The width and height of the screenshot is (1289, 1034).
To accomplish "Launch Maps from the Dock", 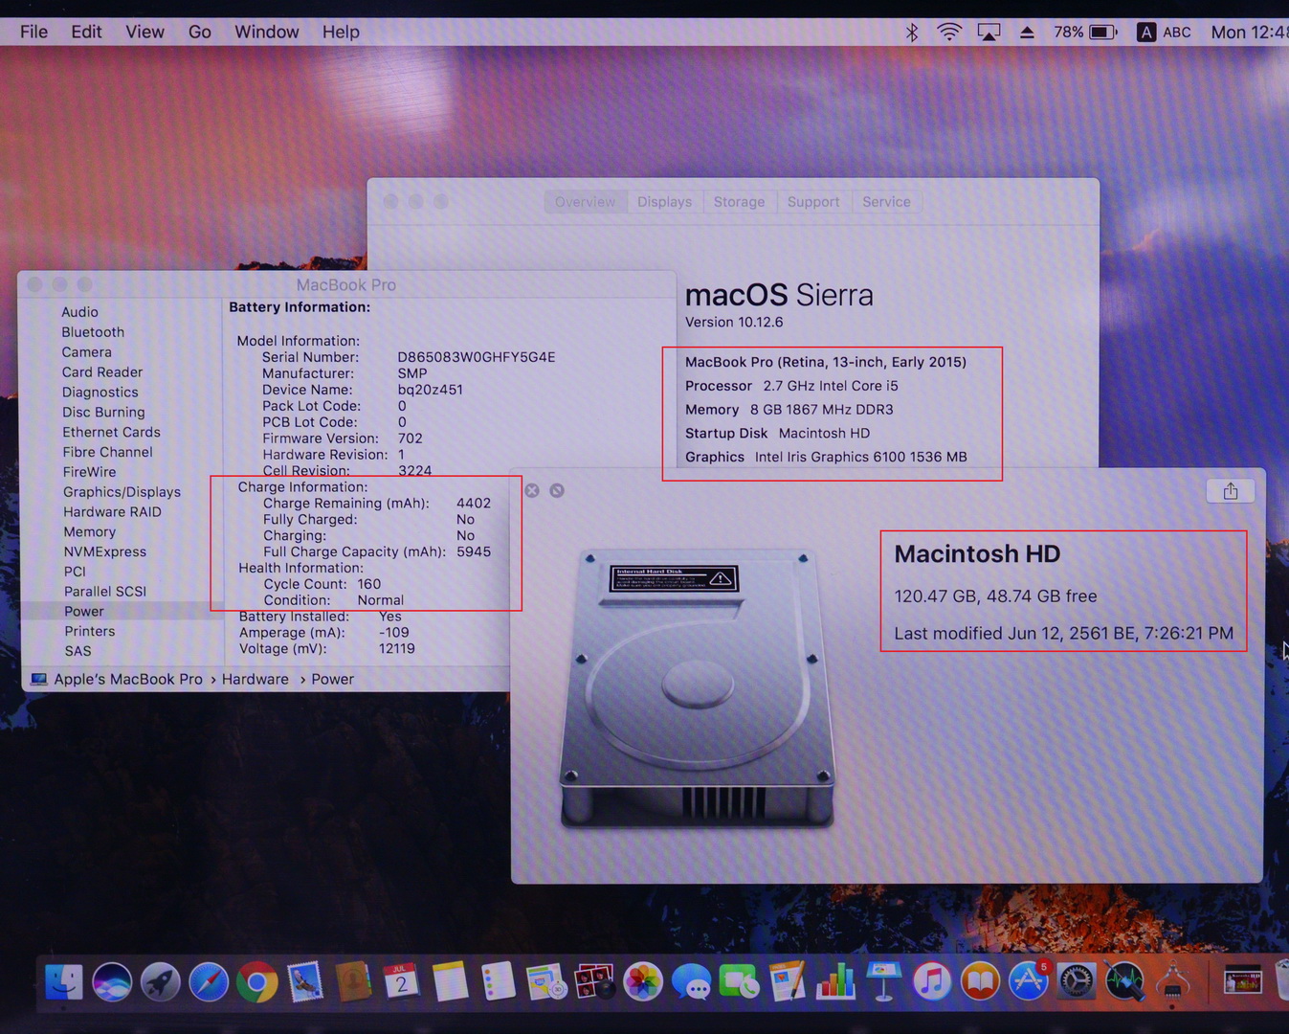I will [546, 981].
